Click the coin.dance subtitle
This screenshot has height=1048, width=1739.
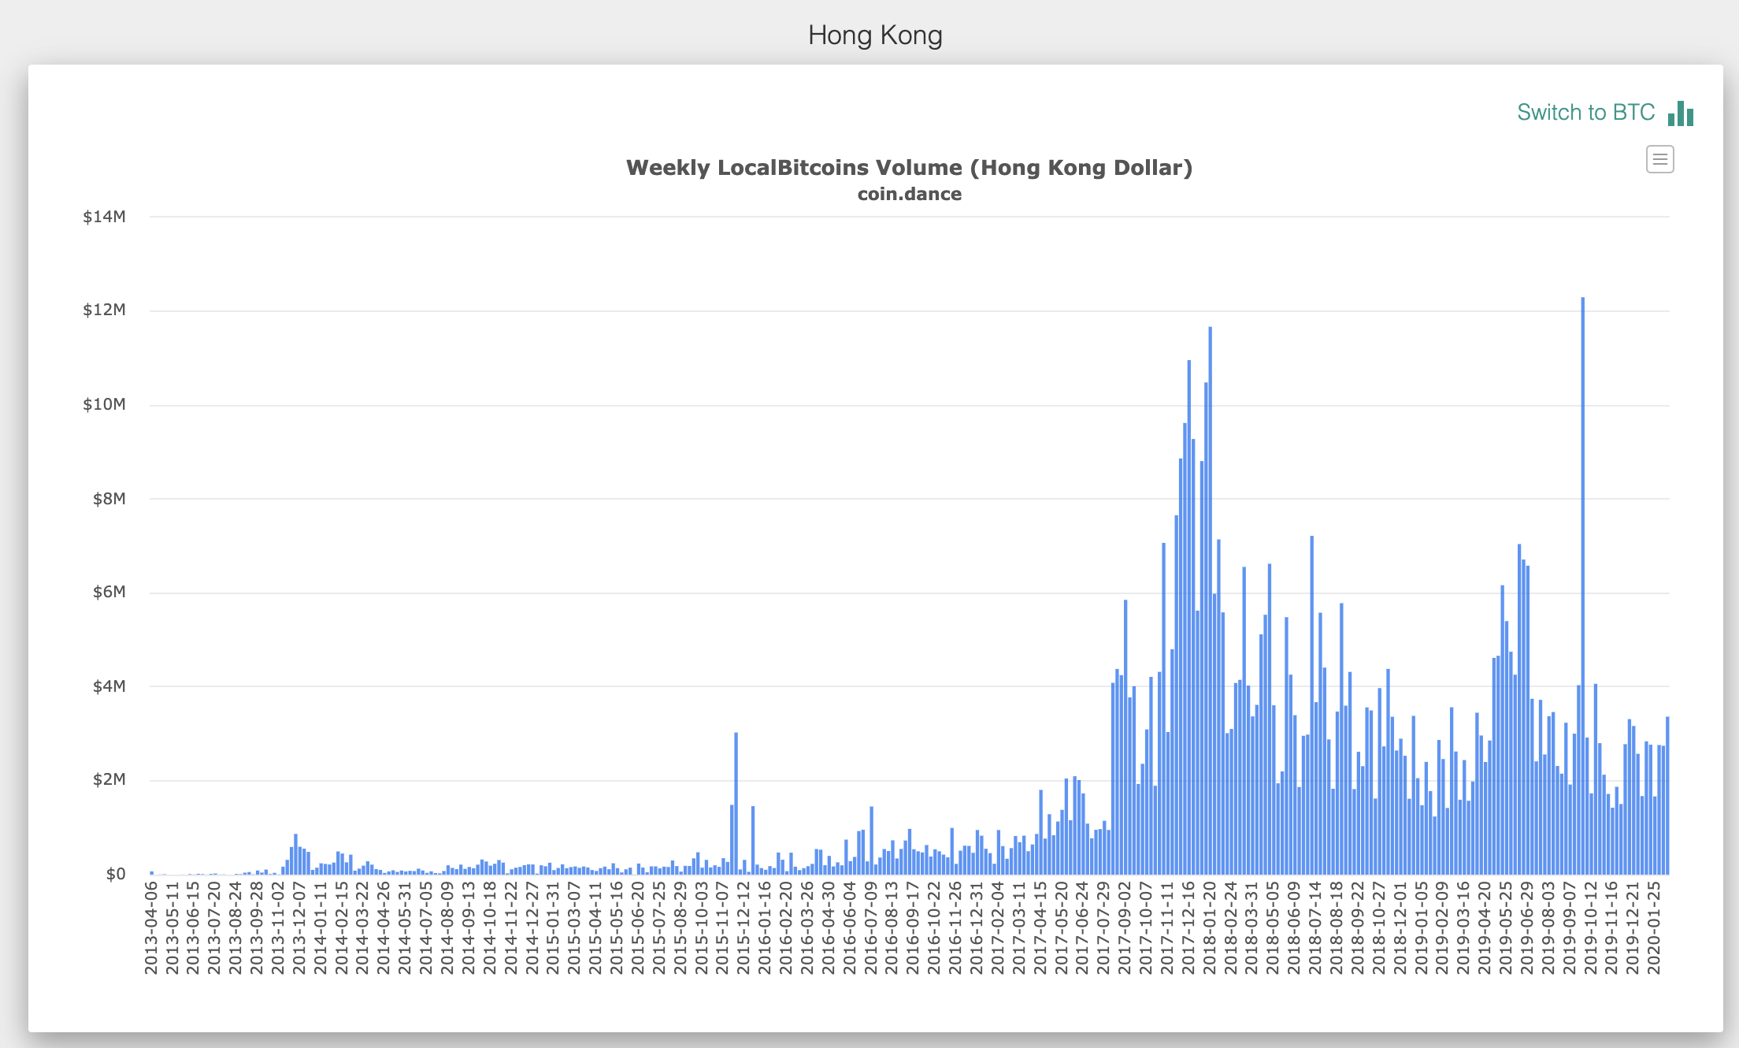pos(909,195)
